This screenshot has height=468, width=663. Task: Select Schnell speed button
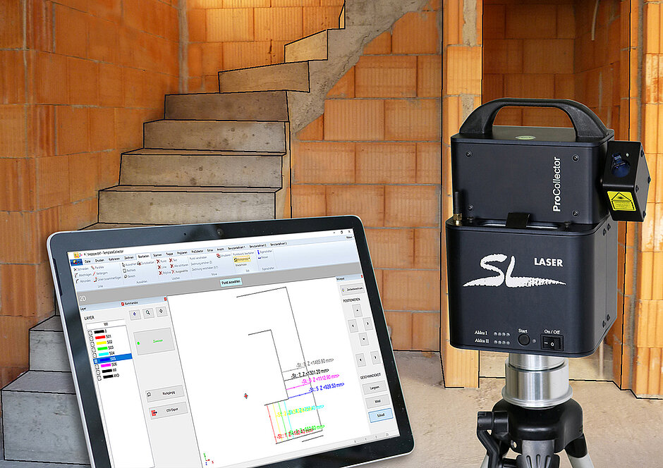click(x=381, y=415)
